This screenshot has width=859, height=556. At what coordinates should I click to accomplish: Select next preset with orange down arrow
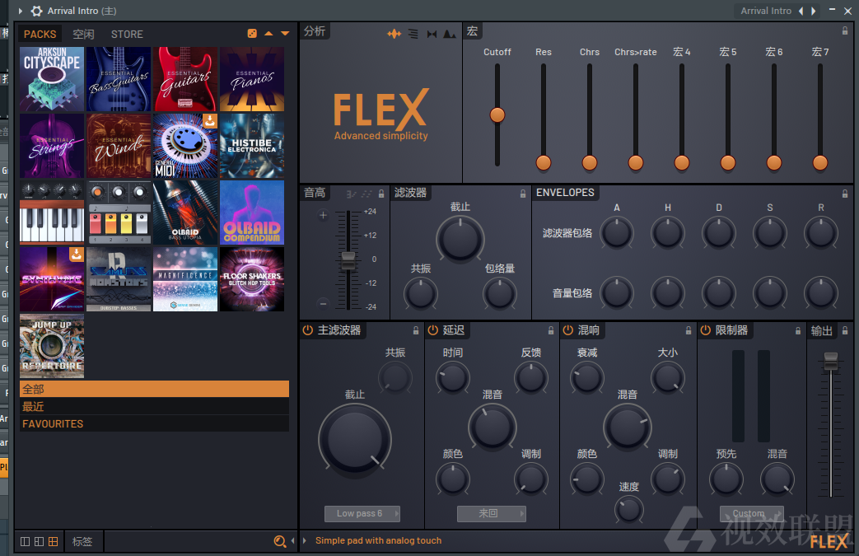[285, 34]
